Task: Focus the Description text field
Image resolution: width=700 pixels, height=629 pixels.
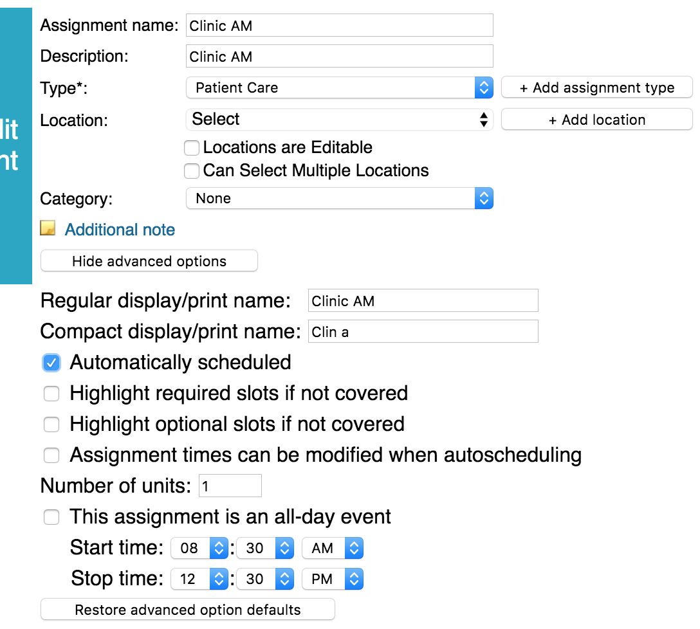Action: click(x=340, y=56)
